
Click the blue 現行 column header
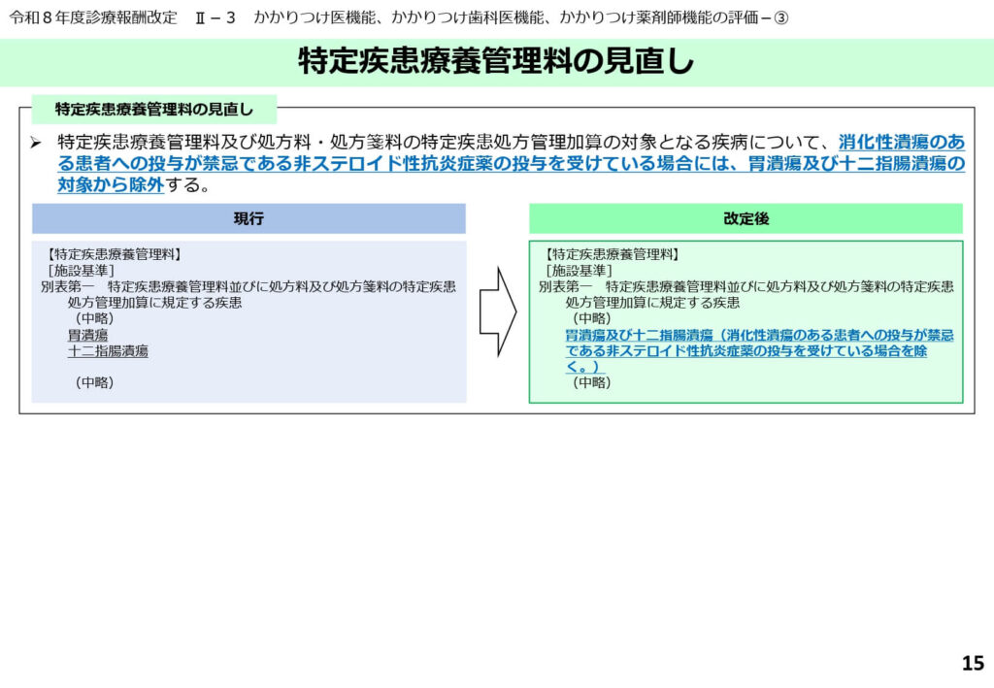248,219
